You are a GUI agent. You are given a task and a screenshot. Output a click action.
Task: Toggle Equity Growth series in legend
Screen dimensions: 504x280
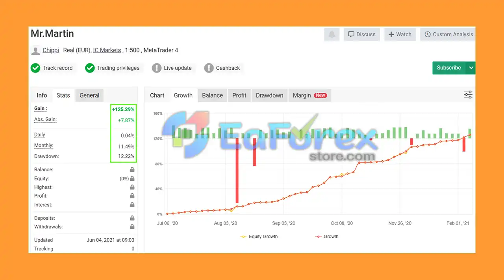pyautogui.click(x=259, y=237)
